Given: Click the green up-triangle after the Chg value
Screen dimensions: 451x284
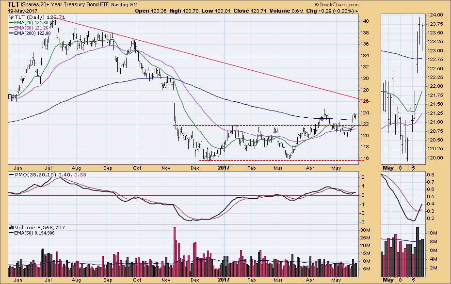Looking at the screenshot, I should pos(356,11).
